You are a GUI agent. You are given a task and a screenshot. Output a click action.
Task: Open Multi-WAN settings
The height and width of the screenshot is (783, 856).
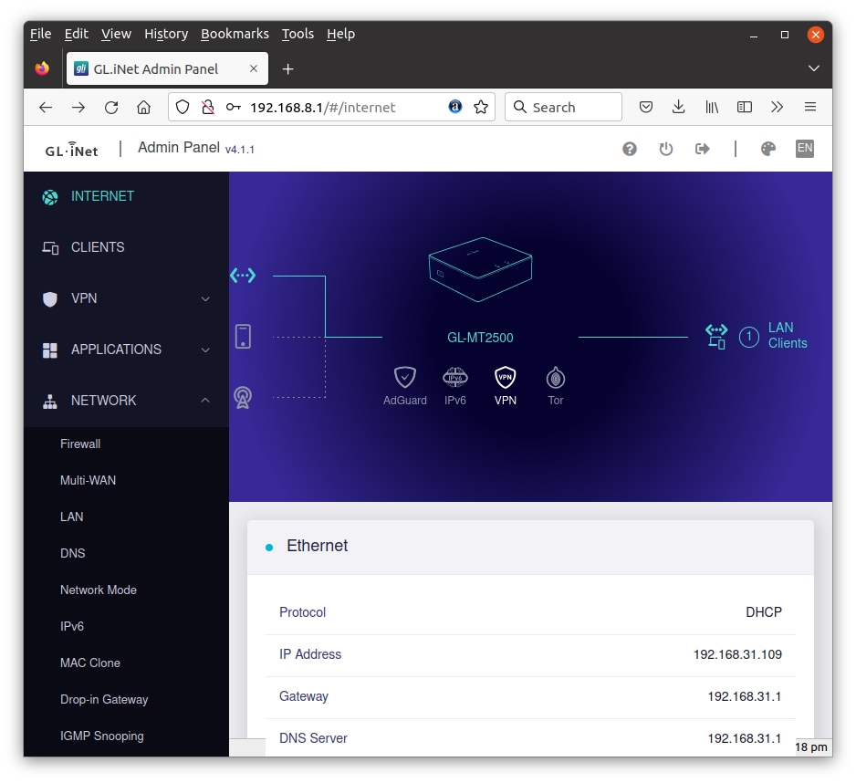point(88,481)
